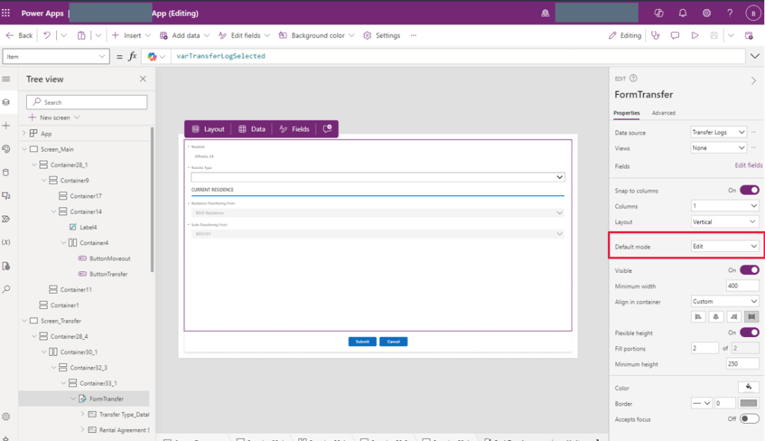Click the Edit fields link
This screenshot has width=765, height=441.
click(x=749, y=165)
